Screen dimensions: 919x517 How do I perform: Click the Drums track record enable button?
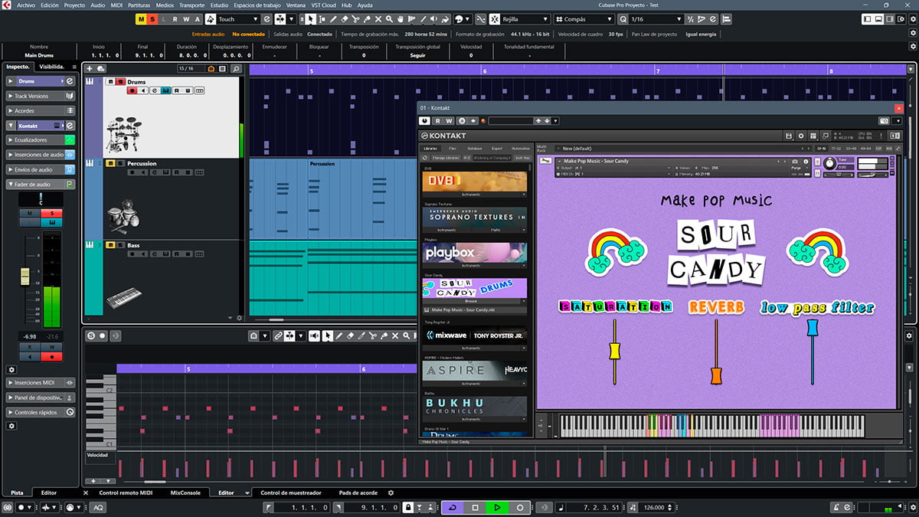point(132,90)
